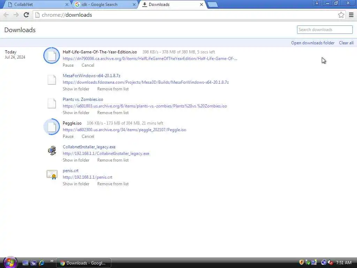
Task: Close the Downloads tab
Action: pos(202,5)
